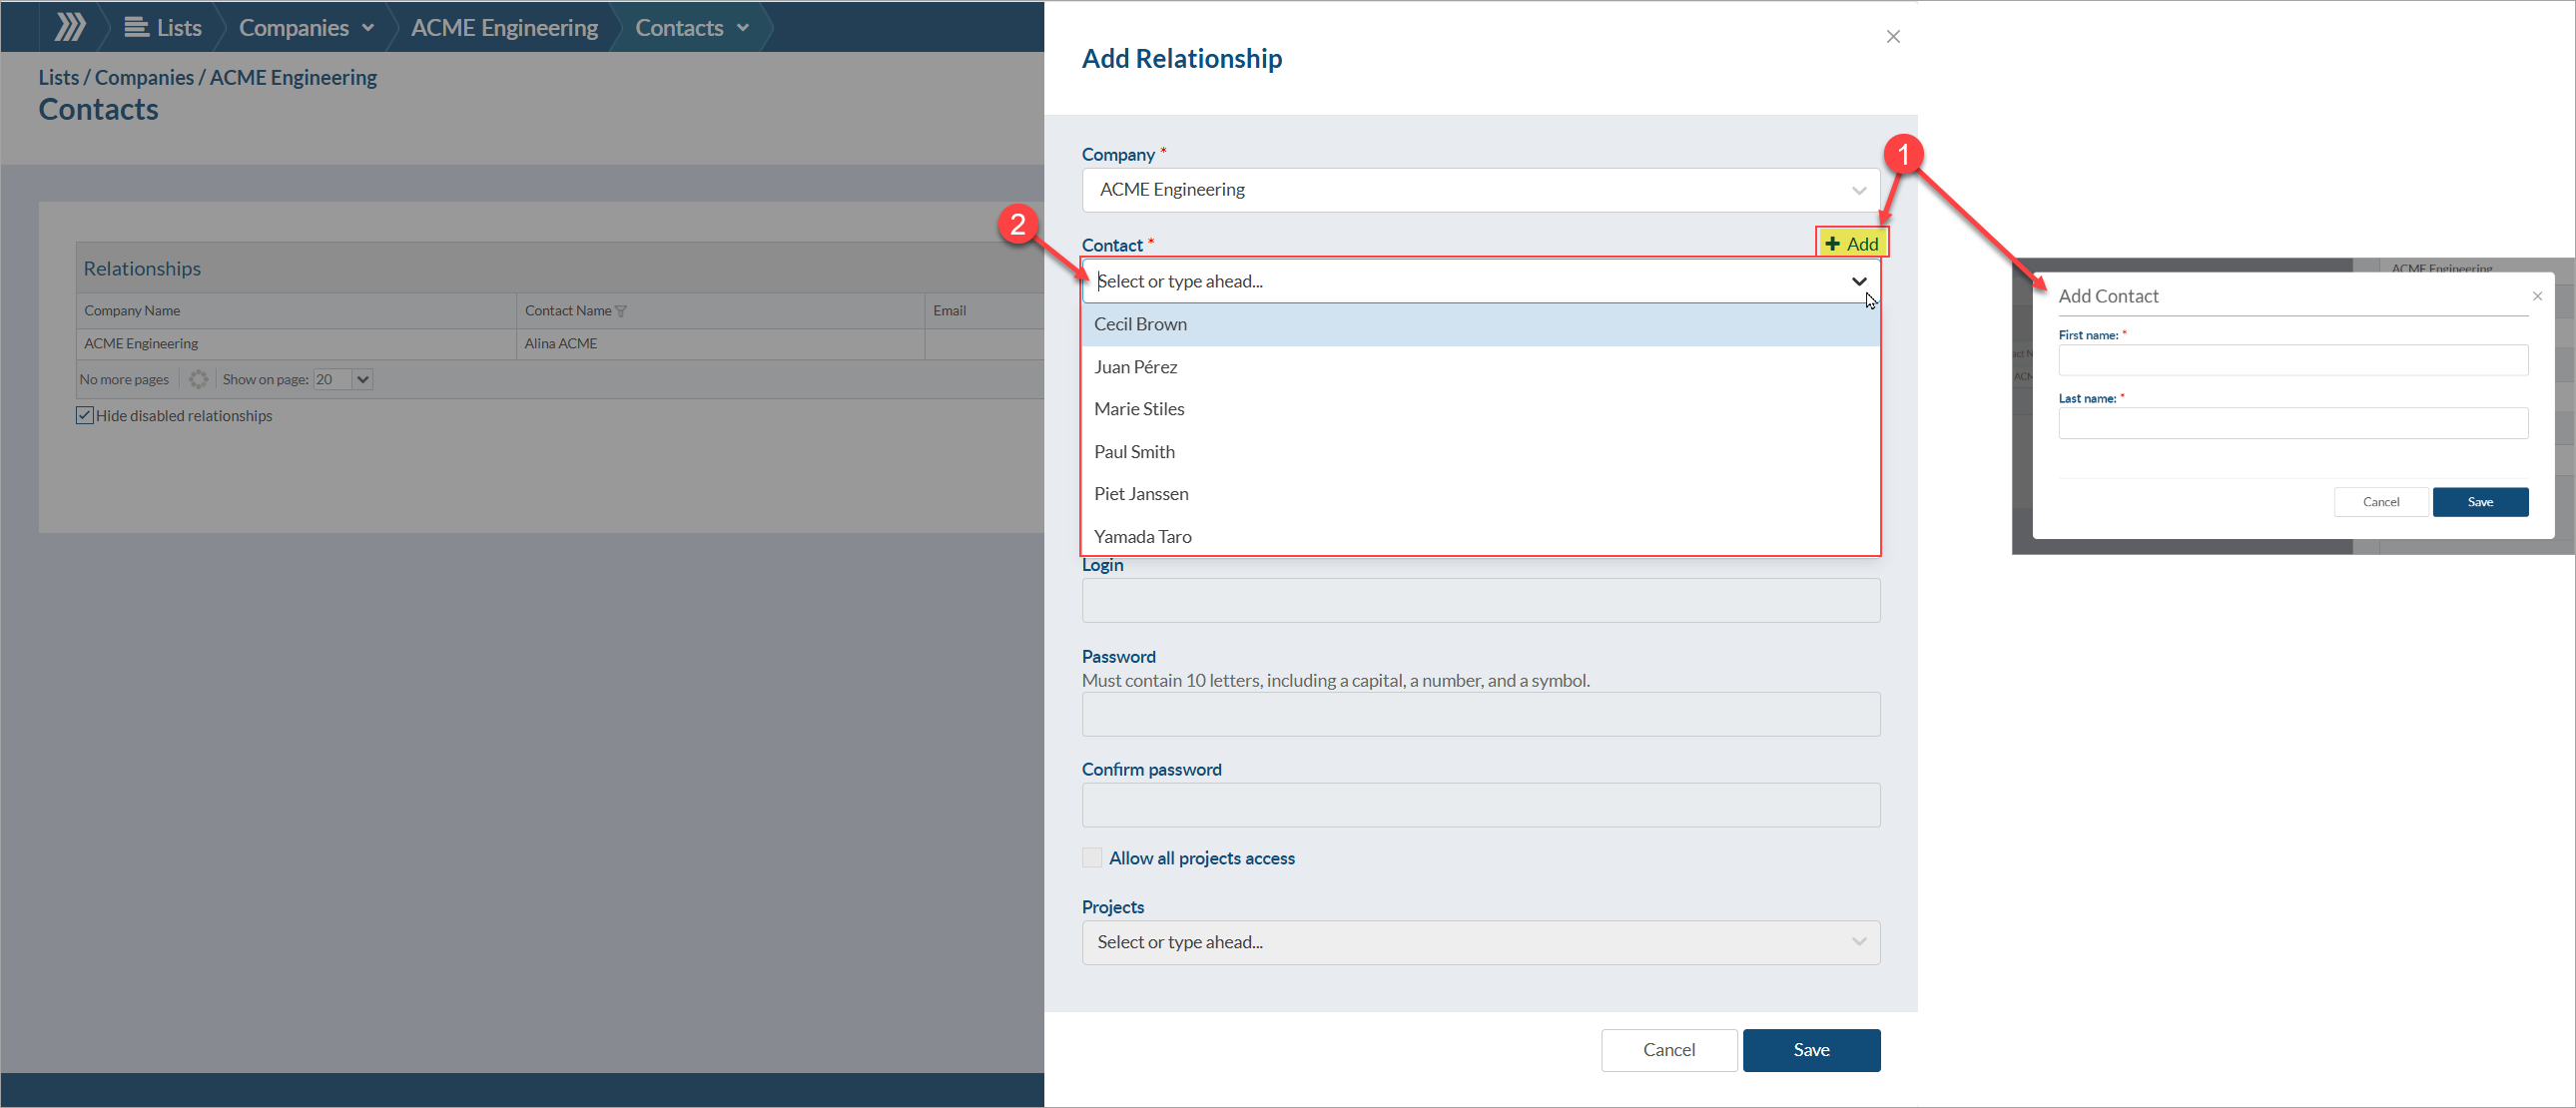Expand the Contacts breadcrumb dropdown
Image resolution: width=2576 pixels, height=1108 pixels.
coord(742,28)
